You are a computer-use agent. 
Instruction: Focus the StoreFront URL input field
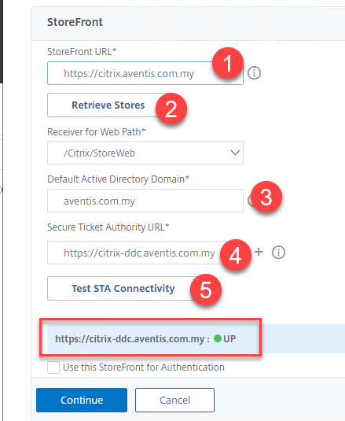[x=145, y=73]
